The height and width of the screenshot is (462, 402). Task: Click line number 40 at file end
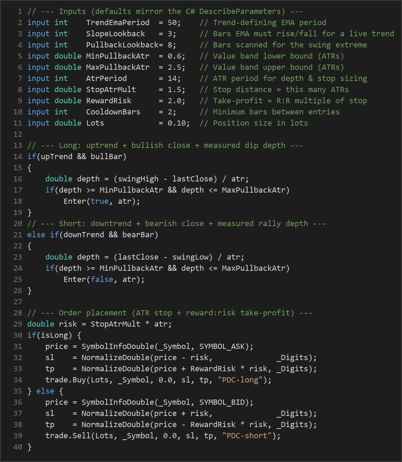[18, 447]
